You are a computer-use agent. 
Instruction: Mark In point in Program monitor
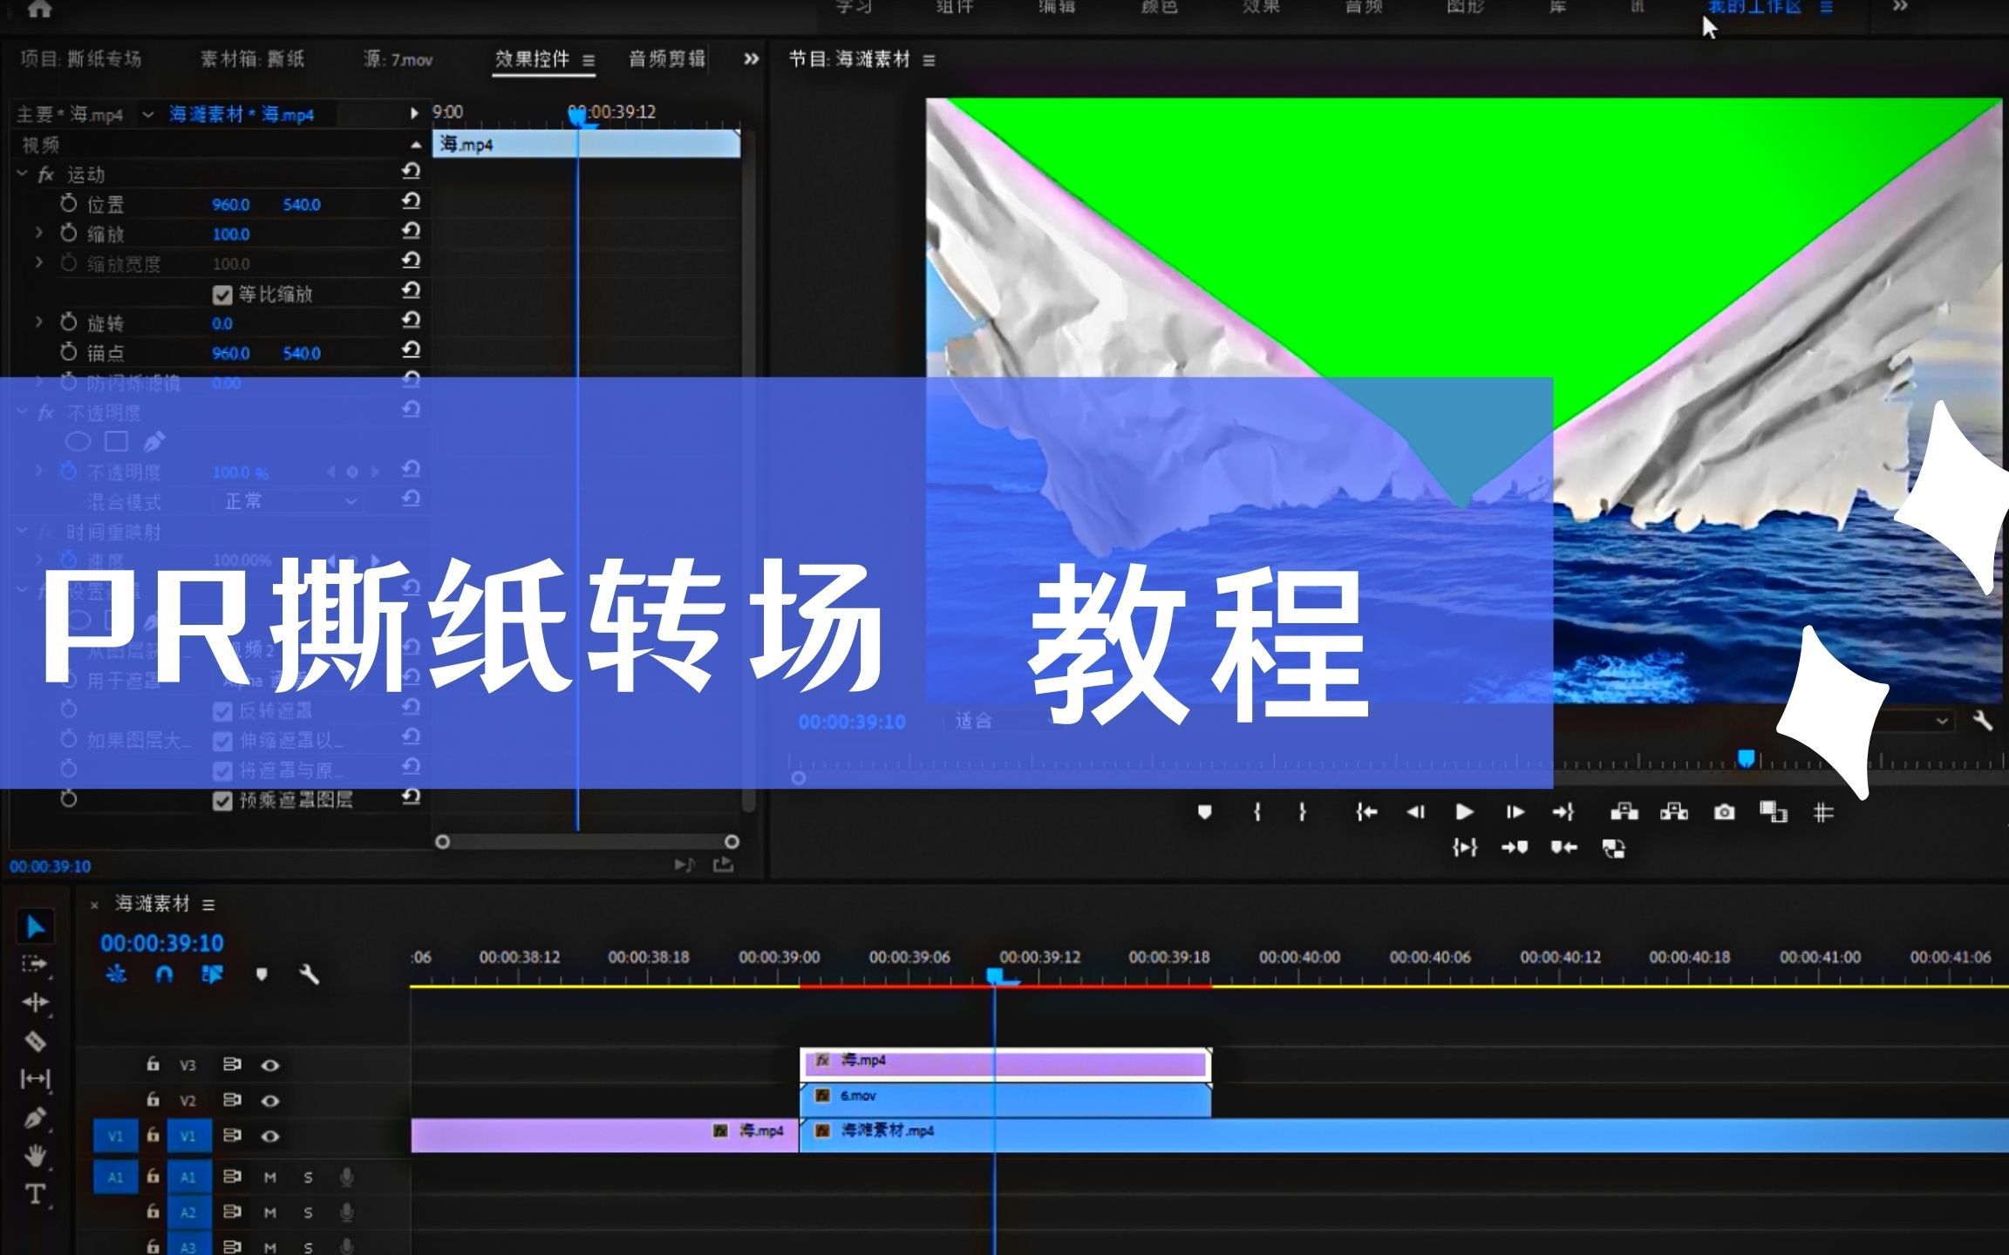1256,812
